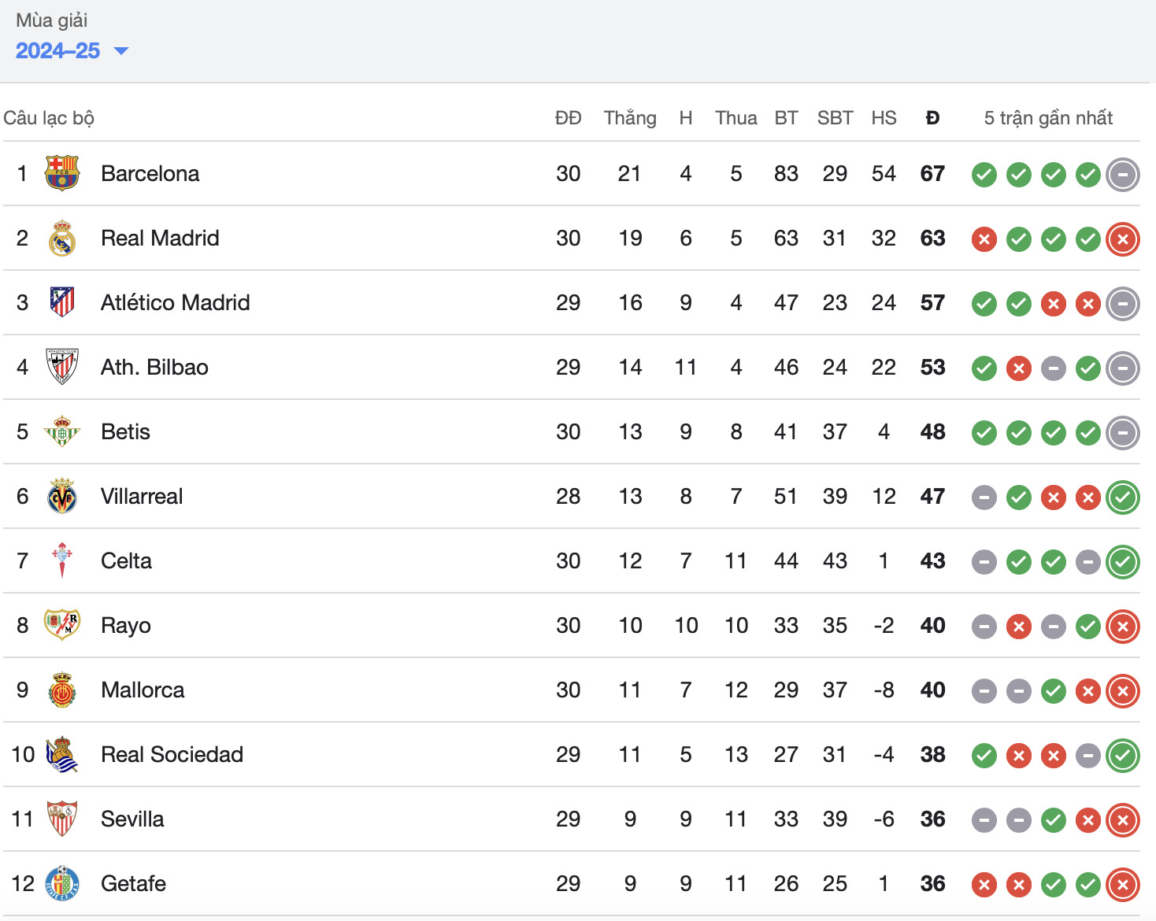Screen dimensions: 1156x921
Task: Click Villarreal's latest win result icon
Action: tap(1122, 497)
